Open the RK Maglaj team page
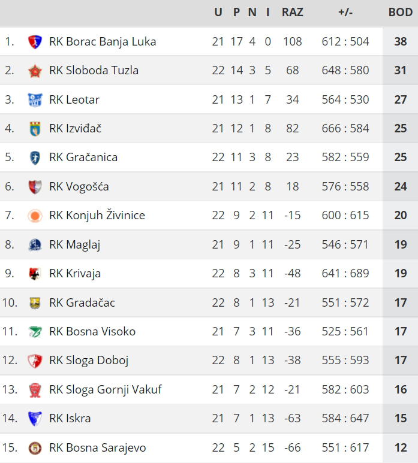The image size is (418, 463). pyautogui.click(x=74, y=244)
